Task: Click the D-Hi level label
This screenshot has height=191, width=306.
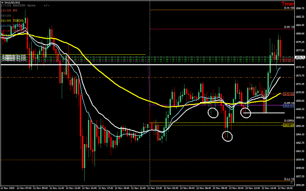Action: coord(289,8)
